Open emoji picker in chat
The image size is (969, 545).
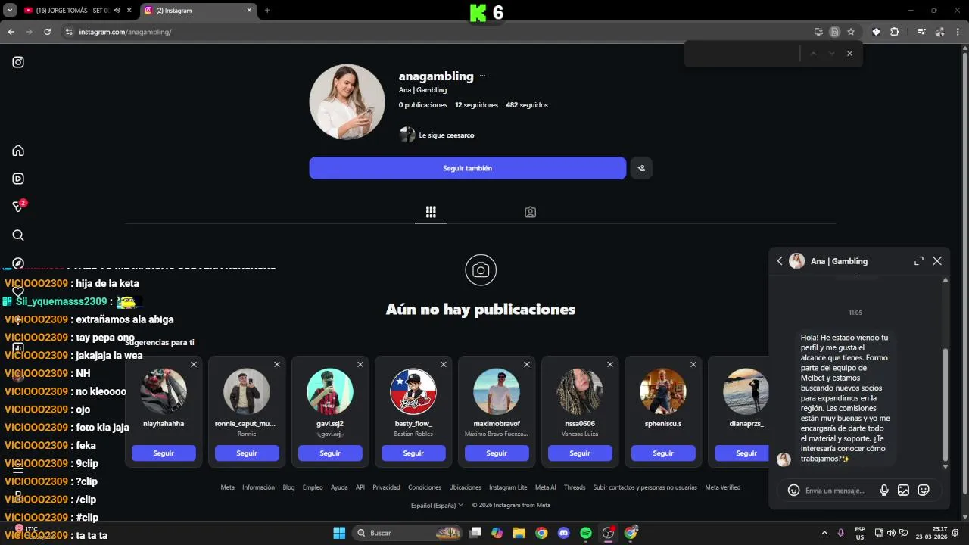click(793, 490)
